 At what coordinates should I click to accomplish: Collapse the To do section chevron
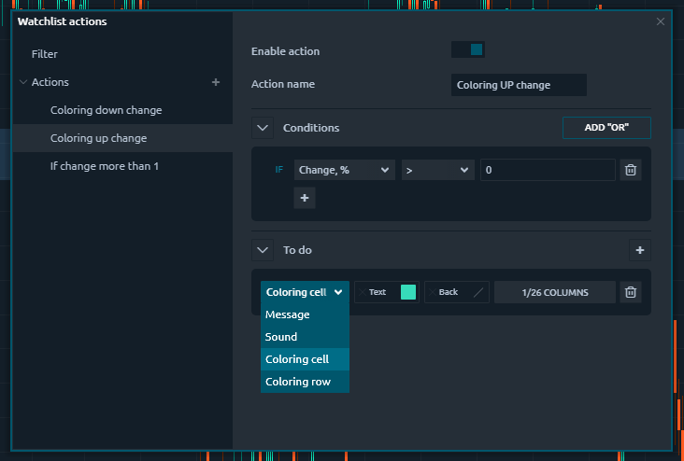click(x=263, y=250)
